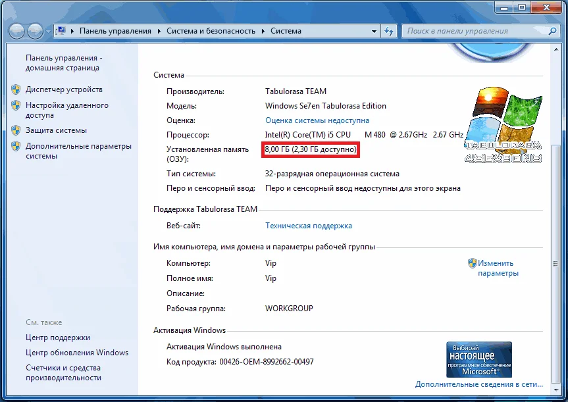Click the computer icon in the address bar

[x=61, y=31]
